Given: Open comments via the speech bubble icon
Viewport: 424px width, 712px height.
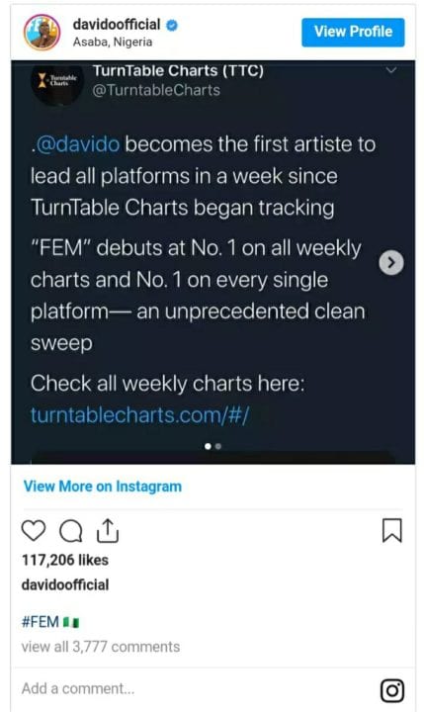Looking at the screenshot, I should pos(71,531).
